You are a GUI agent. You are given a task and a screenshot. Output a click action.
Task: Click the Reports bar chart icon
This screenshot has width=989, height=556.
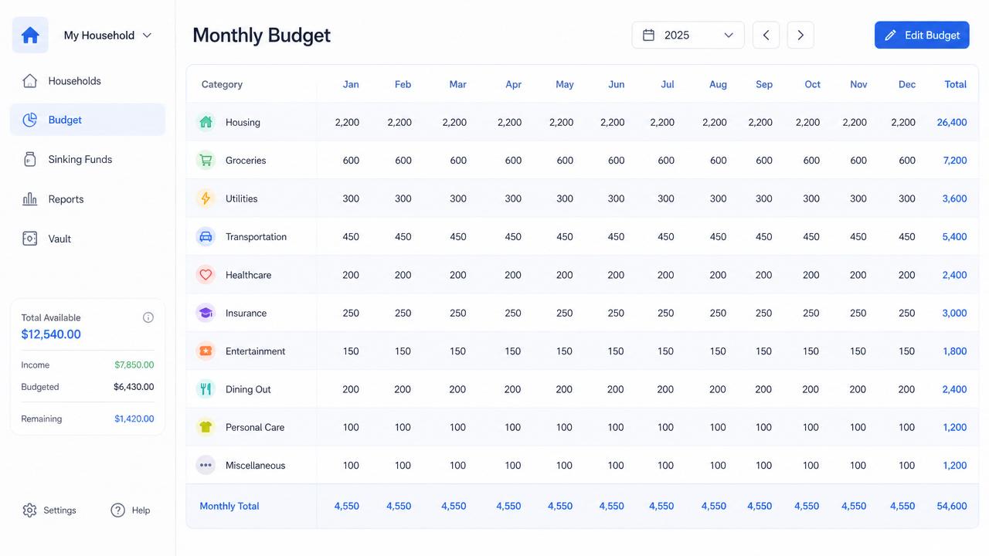[29, 199]
